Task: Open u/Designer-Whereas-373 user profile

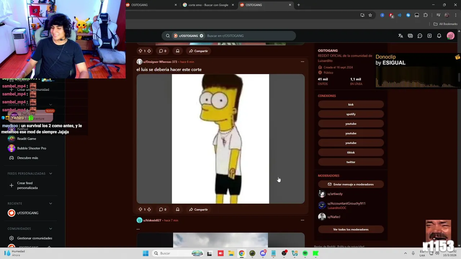Action: (160, 62)
